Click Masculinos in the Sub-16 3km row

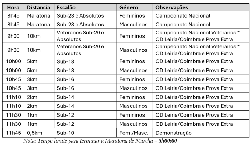click(133, 88)
